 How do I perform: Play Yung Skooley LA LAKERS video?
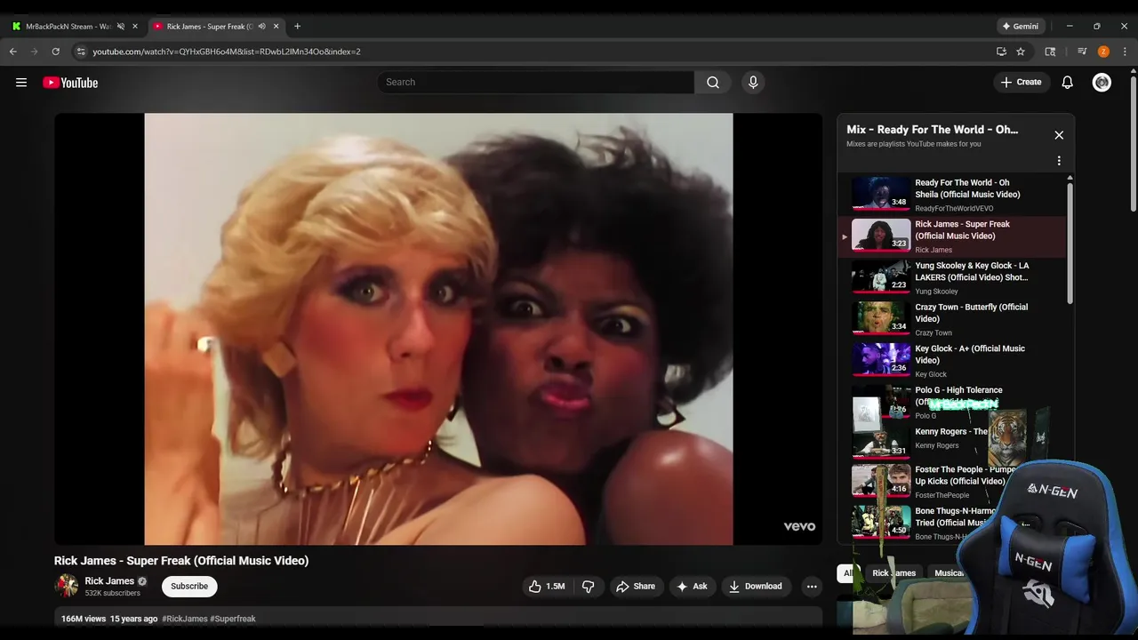(951, 278)
